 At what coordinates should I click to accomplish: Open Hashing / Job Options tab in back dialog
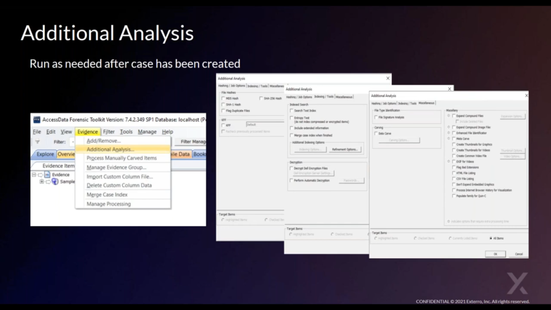[231, 86]
